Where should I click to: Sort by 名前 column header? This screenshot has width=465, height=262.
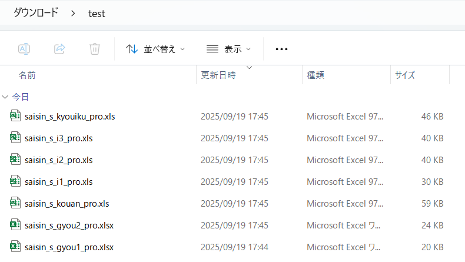(27, 75)
